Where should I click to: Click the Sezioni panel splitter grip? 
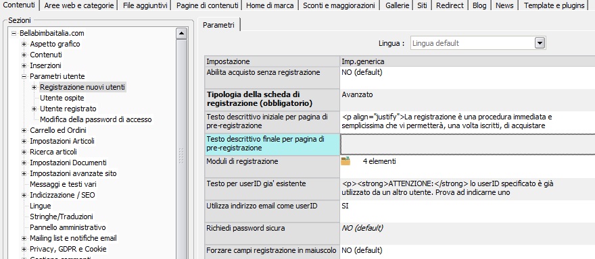181,156
